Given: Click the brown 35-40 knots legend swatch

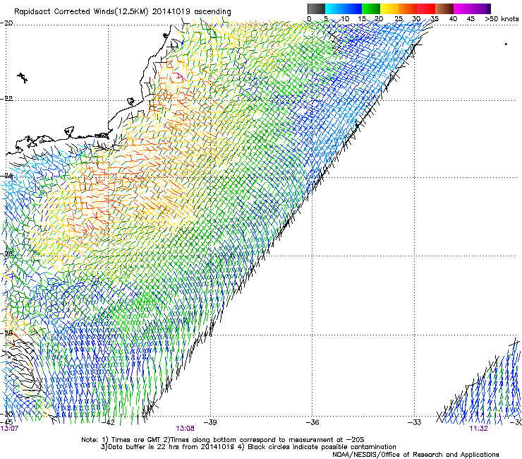Looking at the screenshot, I should coord(444,8).
